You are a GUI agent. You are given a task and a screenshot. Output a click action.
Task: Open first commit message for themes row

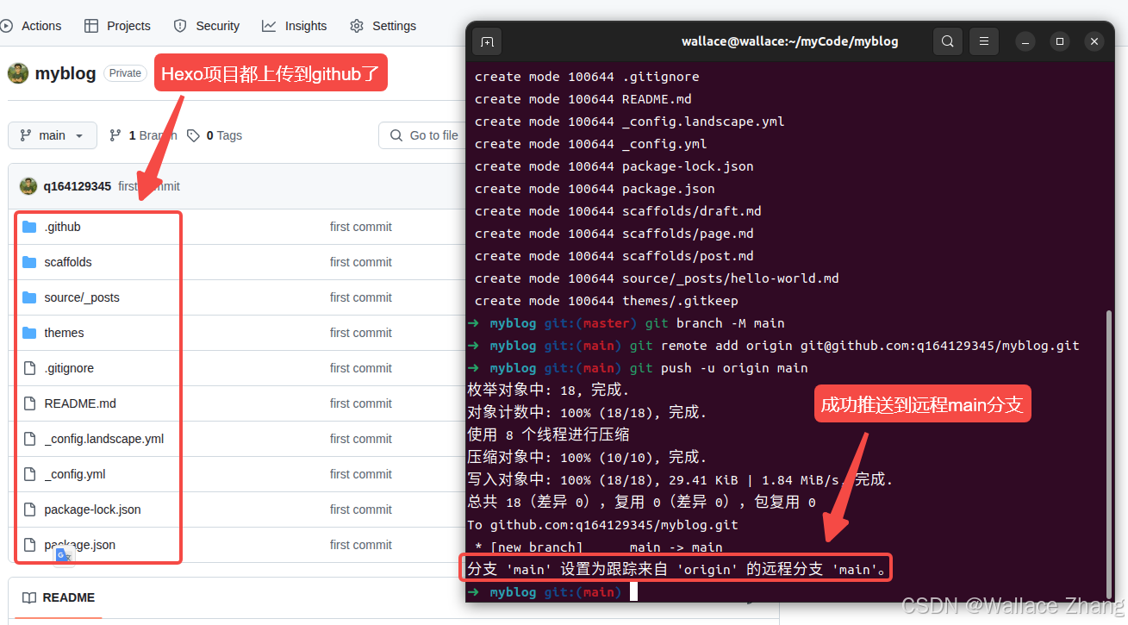click(x=360, y=333)
